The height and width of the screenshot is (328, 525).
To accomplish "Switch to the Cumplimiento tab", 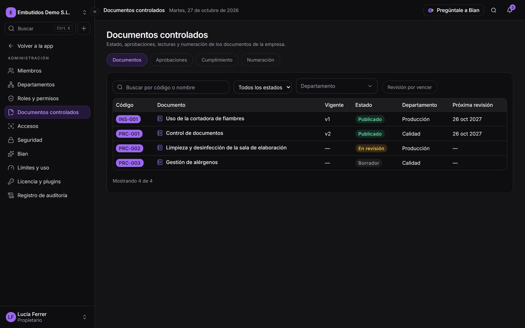I will 217,60.
